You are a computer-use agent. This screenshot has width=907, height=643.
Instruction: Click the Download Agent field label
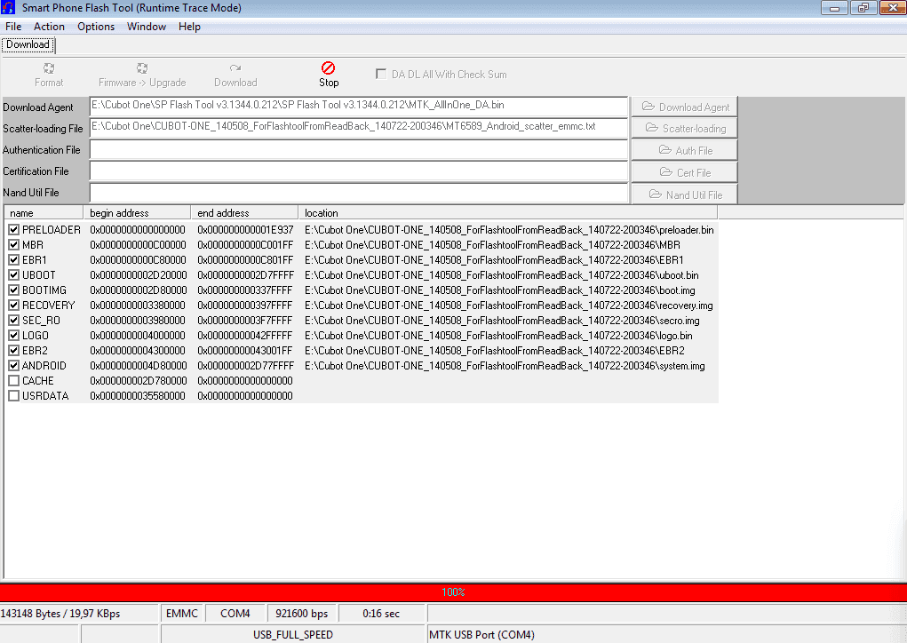click(38, 107)
